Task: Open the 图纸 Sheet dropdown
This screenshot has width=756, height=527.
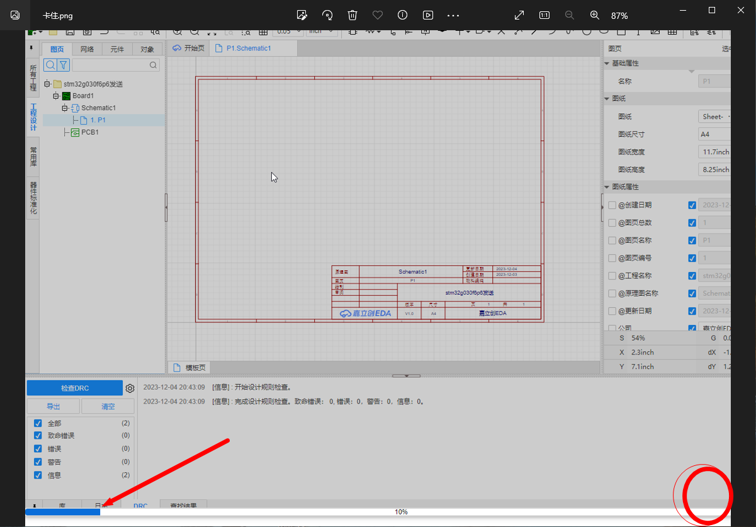Action: click(x=716, y=116)
